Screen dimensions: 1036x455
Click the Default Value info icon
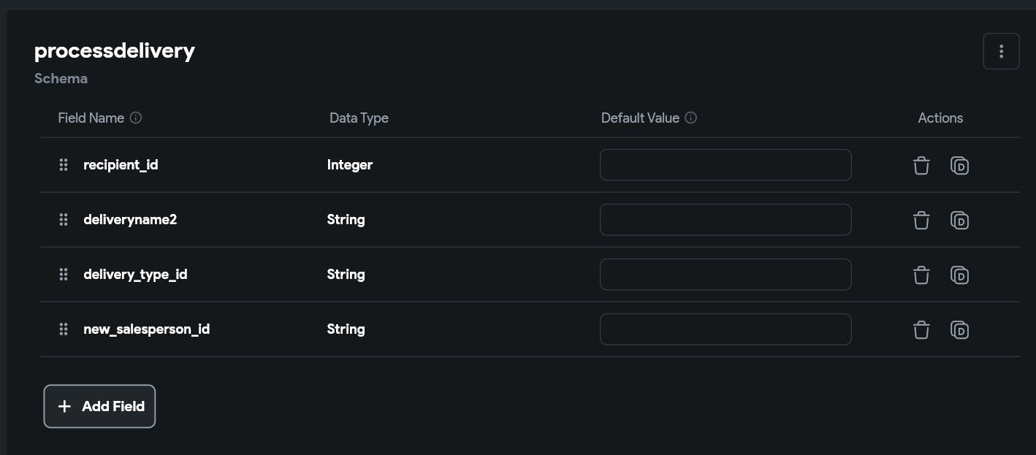691,118
